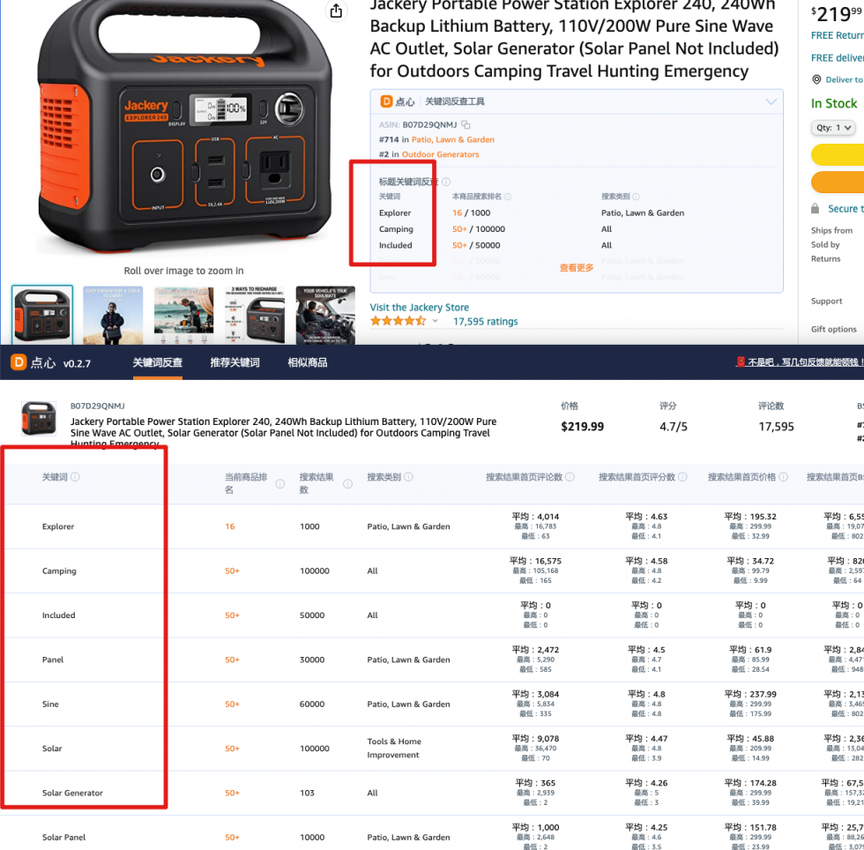Open the Qty quantity dropdown
Viewport: 864px width, 850px height.
tap(832, 128)
